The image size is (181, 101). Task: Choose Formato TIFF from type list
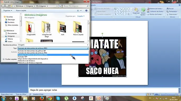coord(53,57)
